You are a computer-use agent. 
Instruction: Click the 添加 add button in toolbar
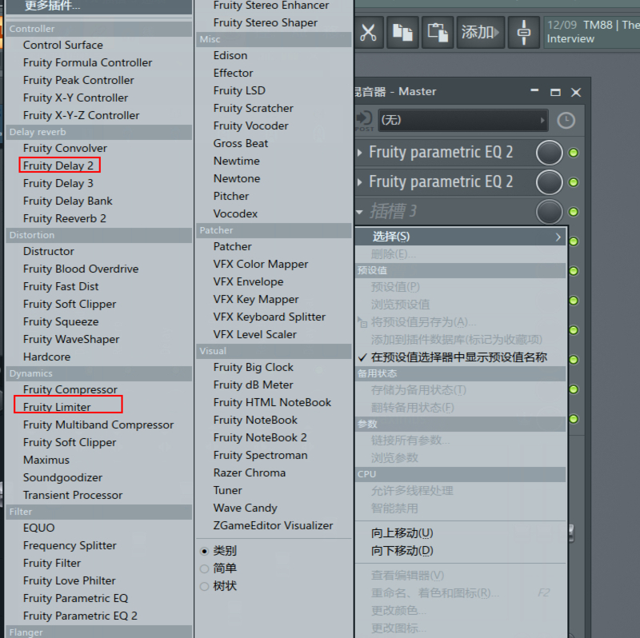pyautogui.click(x=481, y=32)
